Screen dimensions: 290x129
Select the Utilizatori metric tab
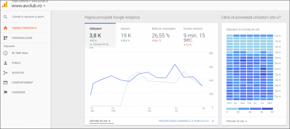point(100,35)
